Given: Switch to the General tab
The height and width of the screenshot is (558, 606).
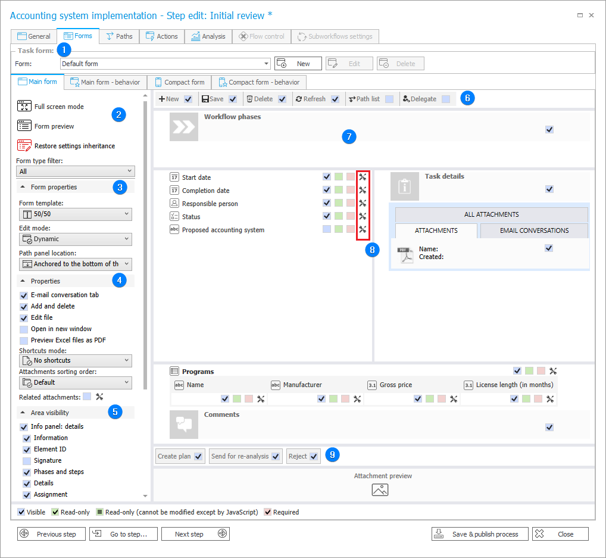Looking at the screenshot, I should point(34,36).
